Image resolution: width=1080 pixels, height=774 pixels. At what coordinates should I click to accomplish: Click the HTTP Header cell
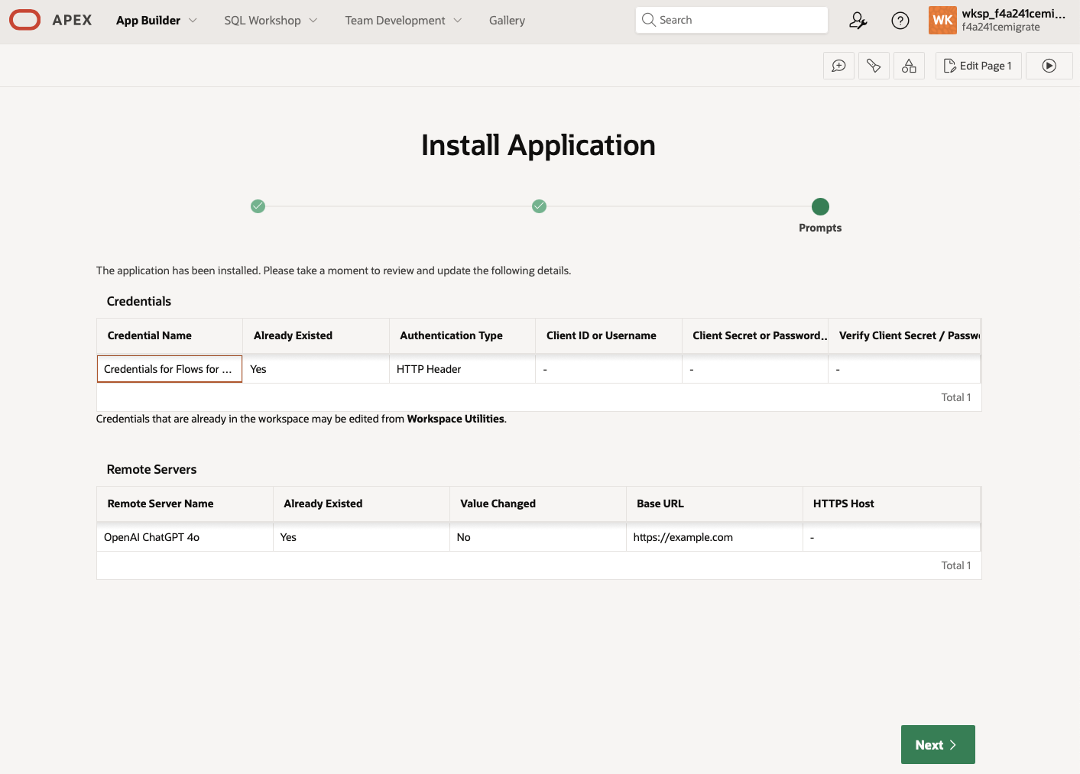point(462,369)
